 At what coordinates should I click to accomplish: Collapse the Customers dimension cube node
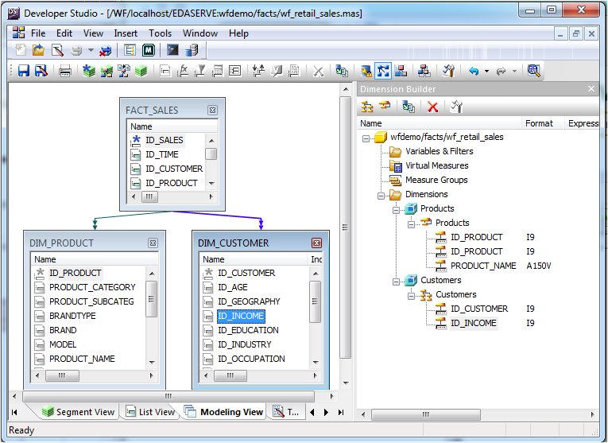(x=396, y=282)
